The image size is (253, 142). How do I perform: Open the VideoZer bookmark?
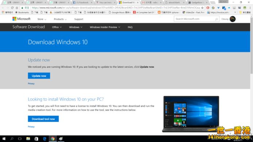194,12
